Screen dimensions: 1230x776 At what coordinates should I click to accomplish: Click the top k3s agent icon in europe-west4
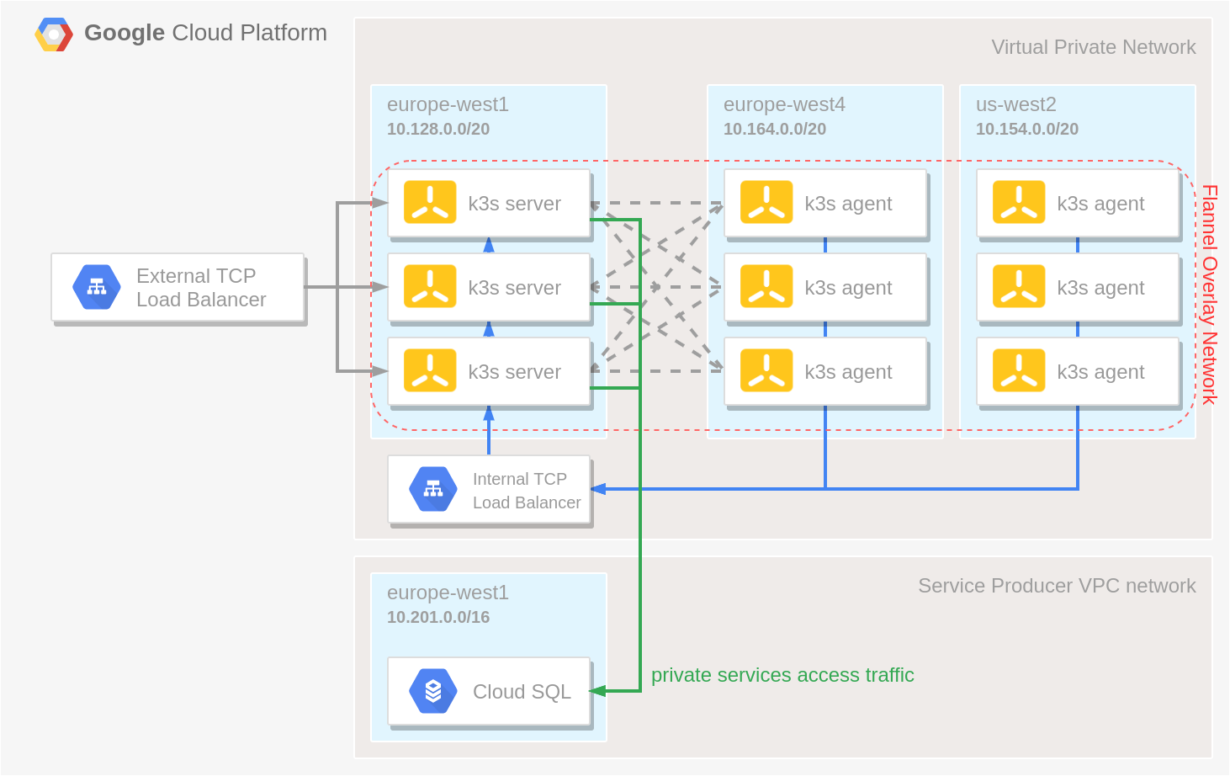pyautogui.click(x=766, y=202)
